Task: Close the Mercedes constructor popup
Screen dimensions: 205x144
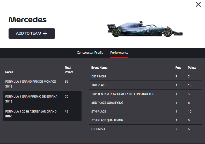Action: tap(198, 4)
